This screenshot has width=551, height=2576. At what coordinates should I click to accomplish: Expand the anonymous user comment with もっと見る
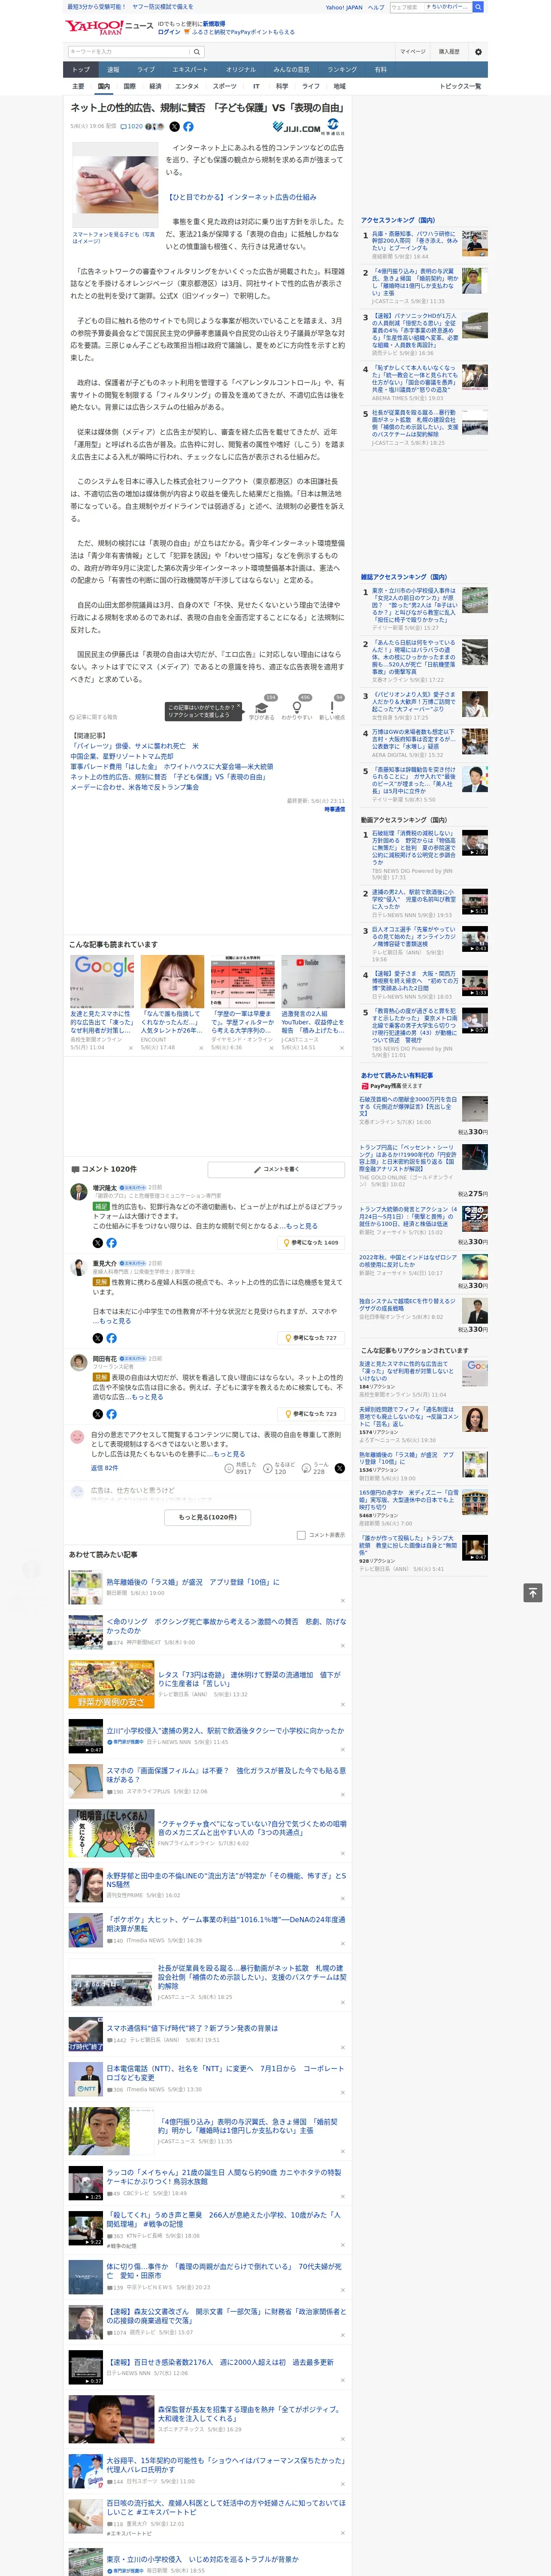click(x=229, y=1454)
